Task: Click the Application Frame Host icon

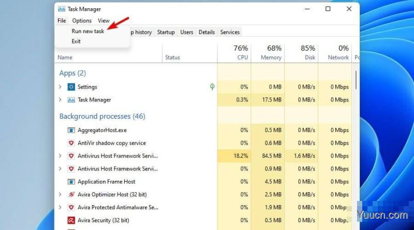Action: (x=71, y=182)
